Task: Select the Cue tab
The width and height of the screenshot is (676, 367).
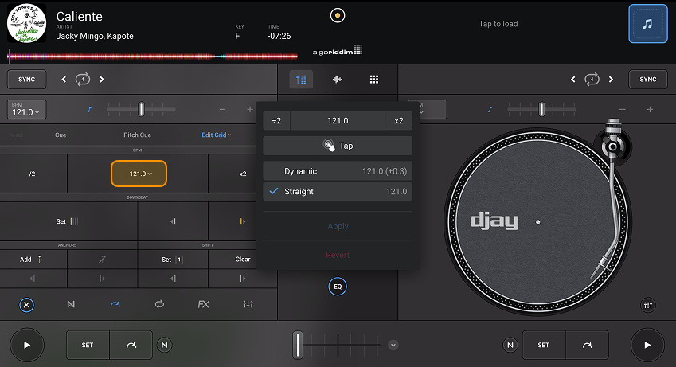Action: [61, 135]
